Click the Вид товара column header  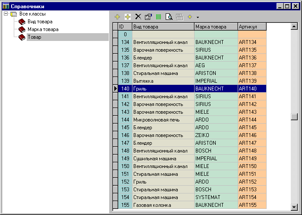164,27
